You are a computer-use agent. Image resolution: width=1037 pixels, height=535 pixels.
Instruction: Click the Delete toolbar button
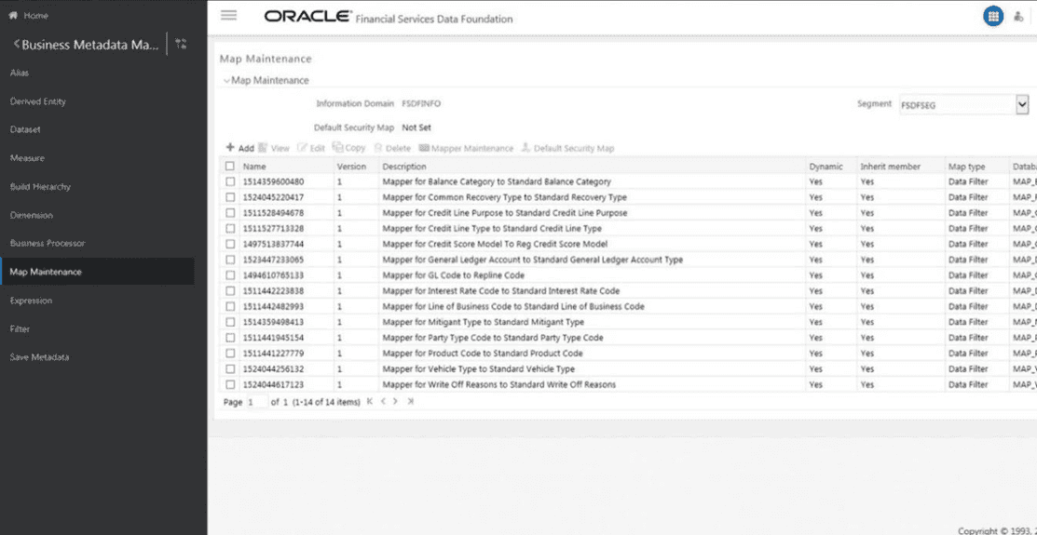[x=393, y=148]
